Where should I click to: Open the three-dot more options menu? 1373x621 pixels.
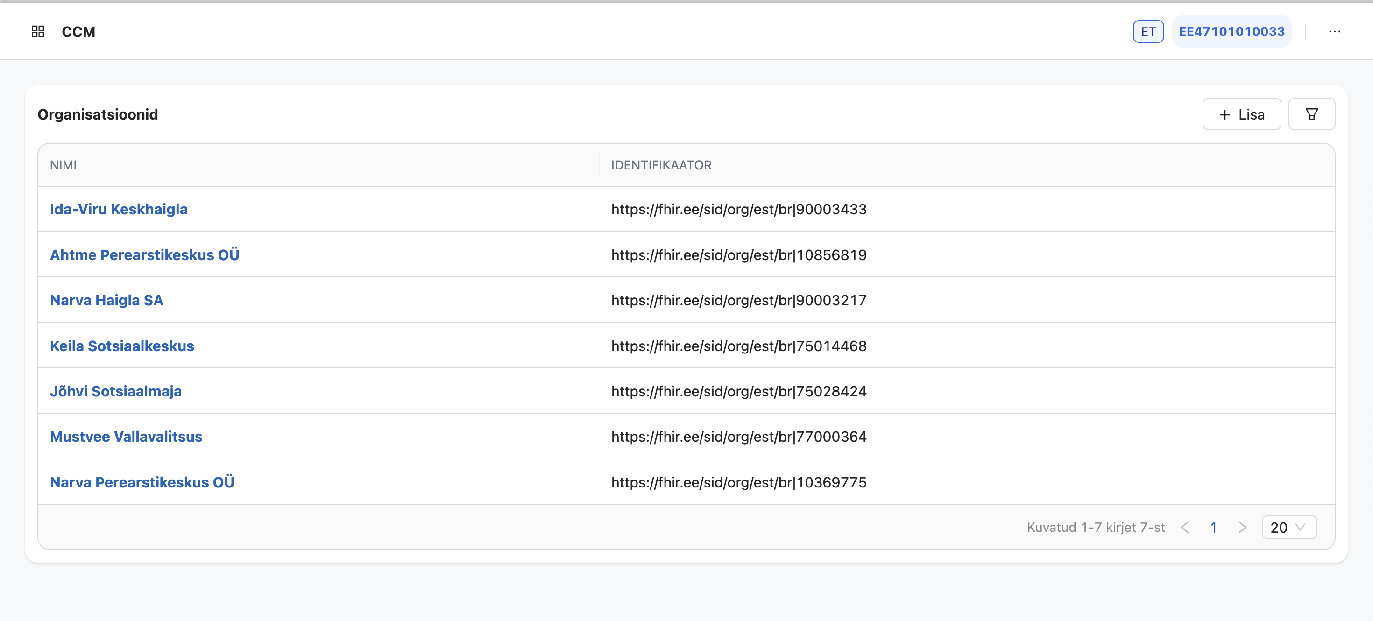pos(1334,31)
